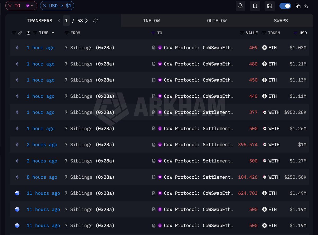The width and height of the screenshot is (318, 235).
Task: Switch to the OUTFLOW tab
Action: point(217,21)
